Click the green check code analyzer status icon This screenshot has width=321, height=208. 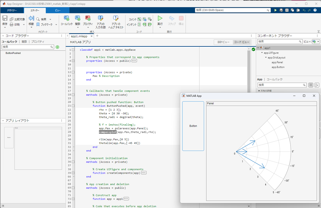253,49
